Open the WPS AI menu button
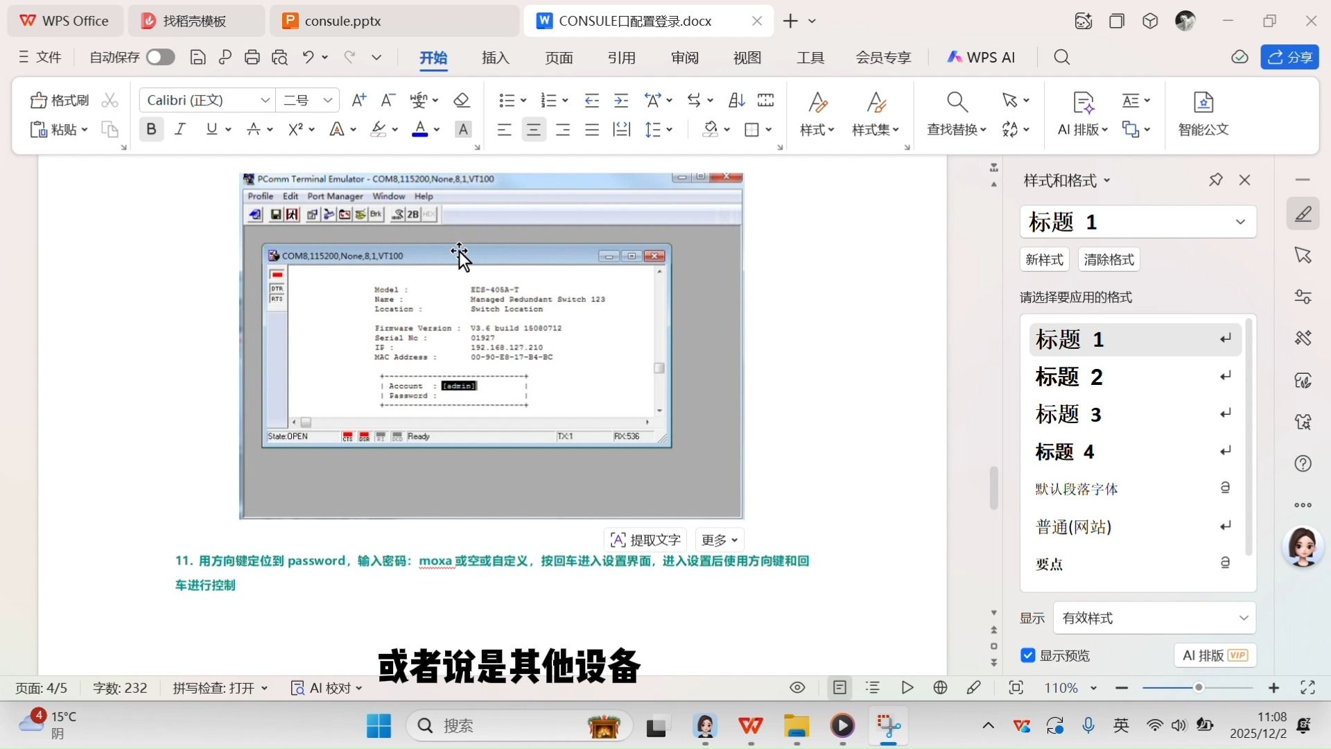Viewport: 1331px width, 749px height. (981, 58)
